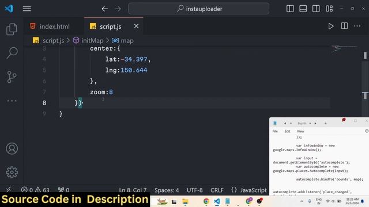Open Edit menu in Notepad window
Screen dimensions: 369x207
pos(287,131)
